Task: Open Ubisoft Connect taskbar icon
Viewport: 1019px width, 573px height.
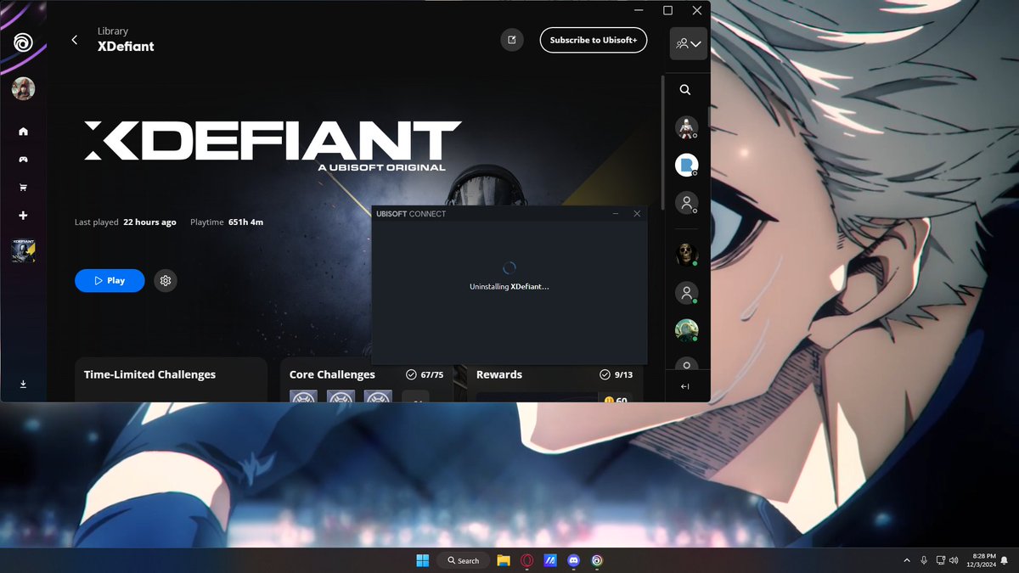Action: 598,560
